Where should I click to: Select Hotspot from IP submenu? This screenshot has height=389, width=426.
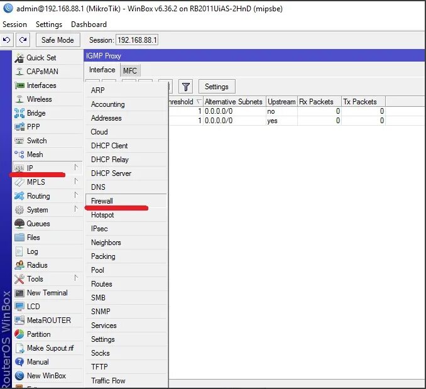[126, 215]
